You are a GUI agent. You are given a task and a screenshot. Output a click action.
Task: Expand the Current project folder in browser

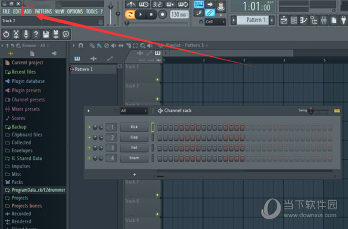click(24, 63)
